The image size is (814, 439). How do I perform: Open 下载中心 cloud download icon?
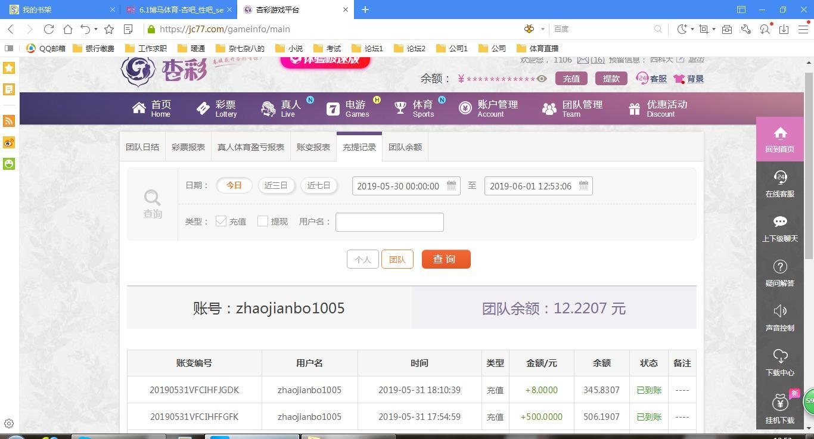[x=779, y=356]
